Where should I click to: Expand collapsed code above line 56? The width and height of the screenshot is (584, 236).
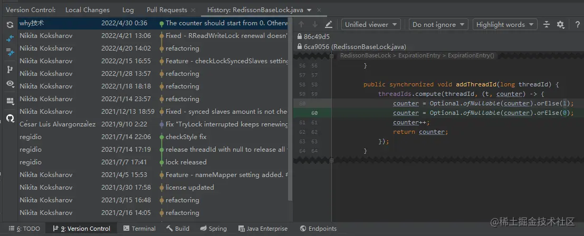coord(331,56)
